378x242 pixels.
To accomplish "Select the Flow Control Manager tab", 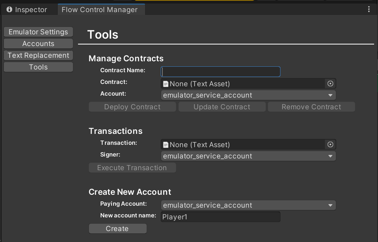I will click(101, 9).
